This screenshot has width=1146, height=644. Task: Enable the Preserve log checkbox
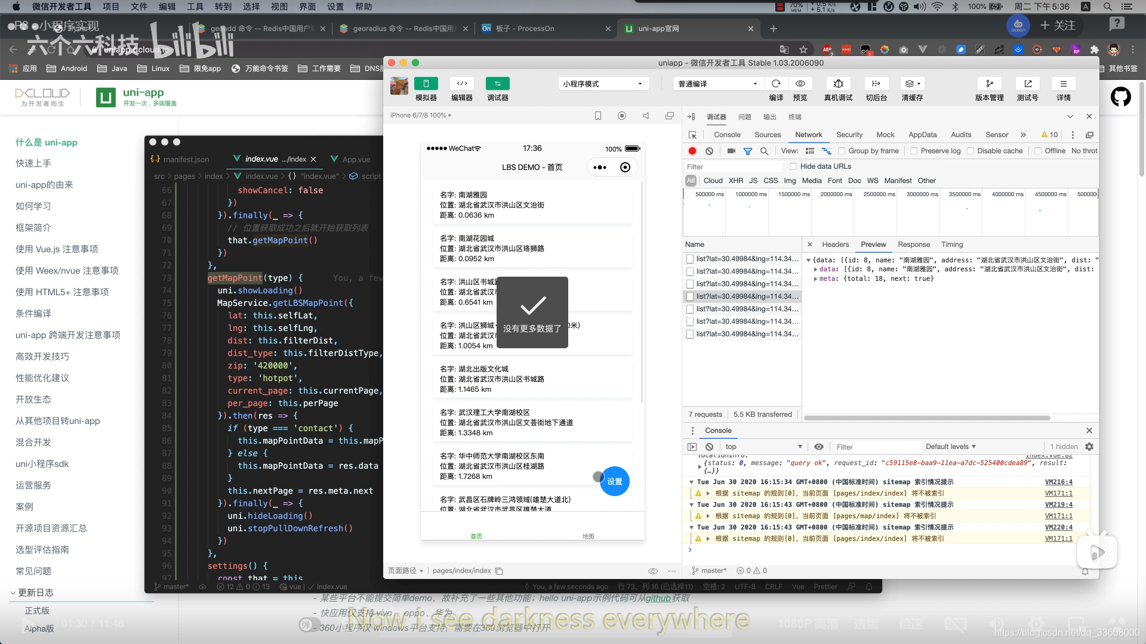(914, 151)
